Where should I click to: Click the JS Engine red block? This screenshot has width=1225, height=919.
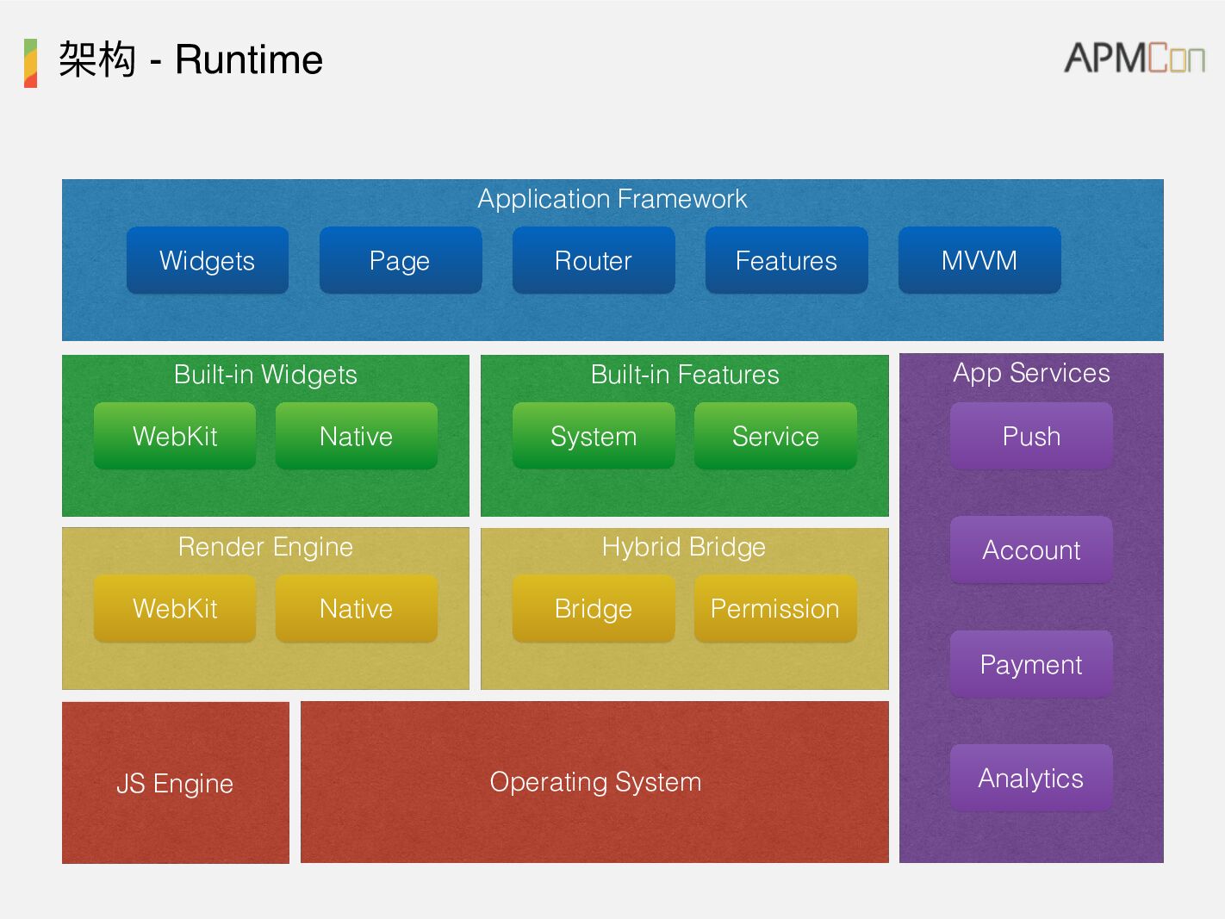[175, 783]
